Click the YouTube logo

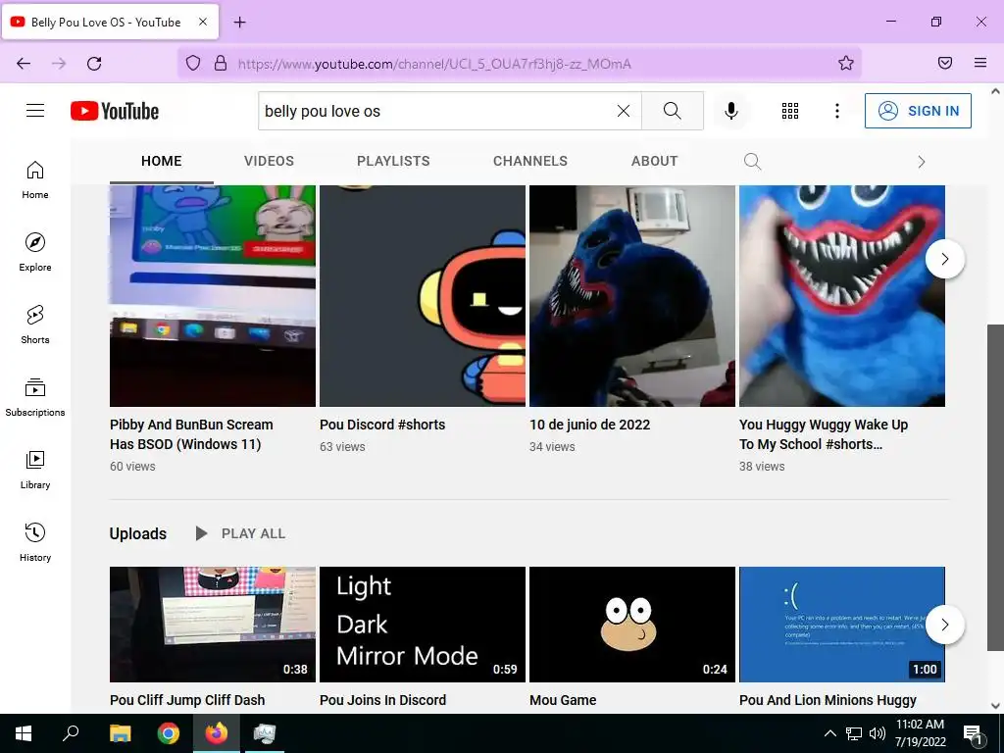[x=115, y=111]
